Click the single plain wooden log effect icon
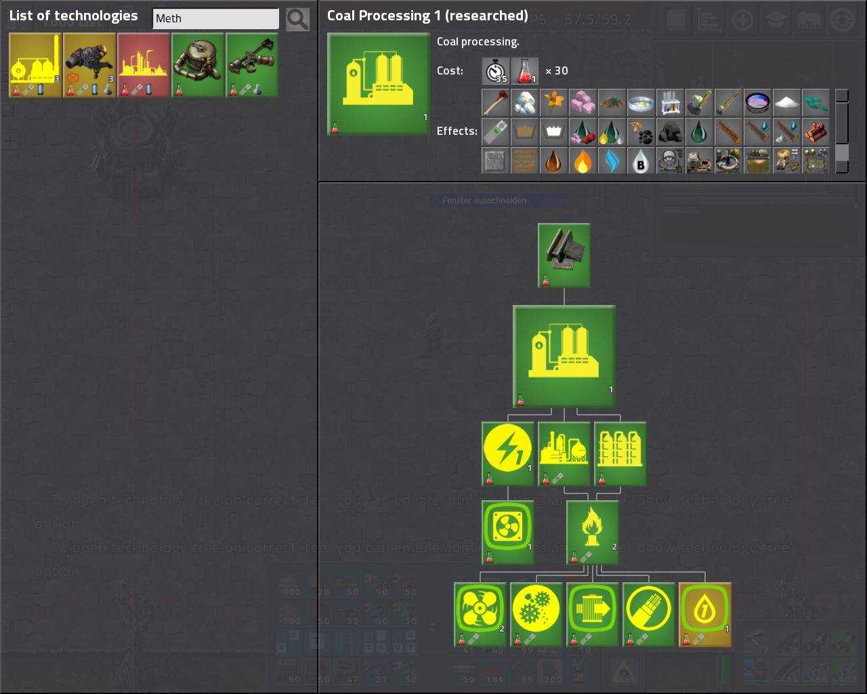The height and width of the screenshot is (694, 867). tap(728, 132)
